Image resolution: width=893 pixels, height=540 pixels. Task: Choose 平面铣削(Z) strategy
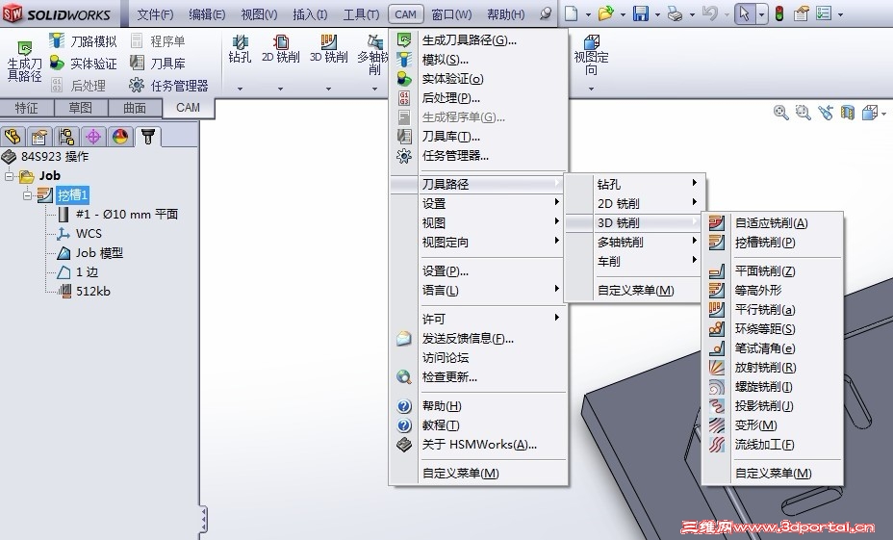coord(772,271)
